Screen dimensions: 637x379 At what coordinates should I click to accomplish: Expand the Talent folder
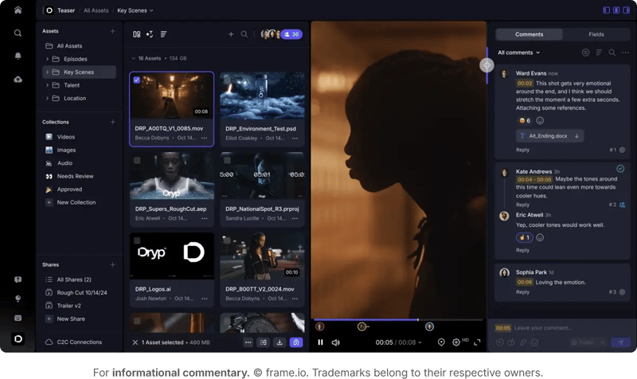click(x=47, y=85)
